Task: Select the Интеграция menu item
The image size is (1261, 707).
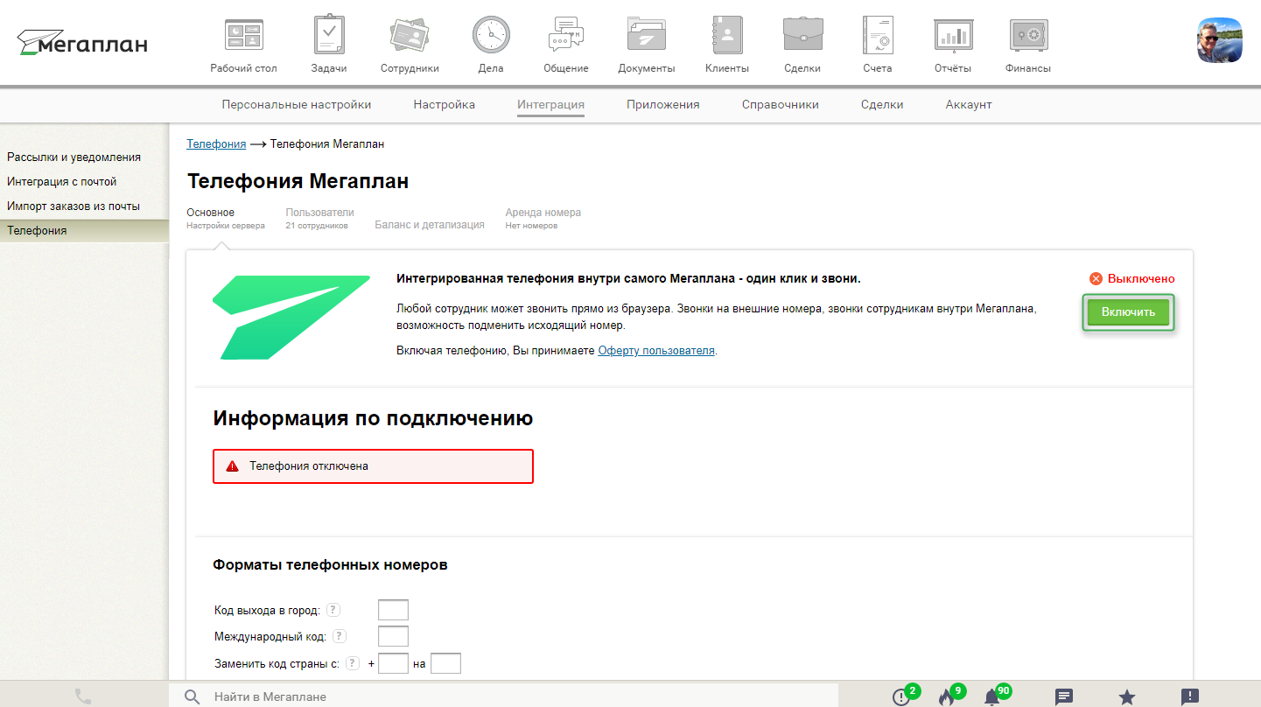Action: pos(550,104)
